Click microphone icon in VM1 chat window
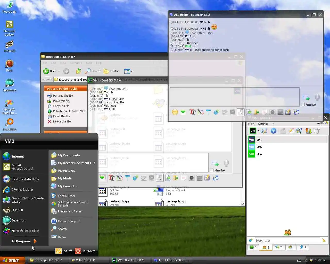Image resolution: width=330 pixels, height=264 pixels. click(x=226, y=163)
